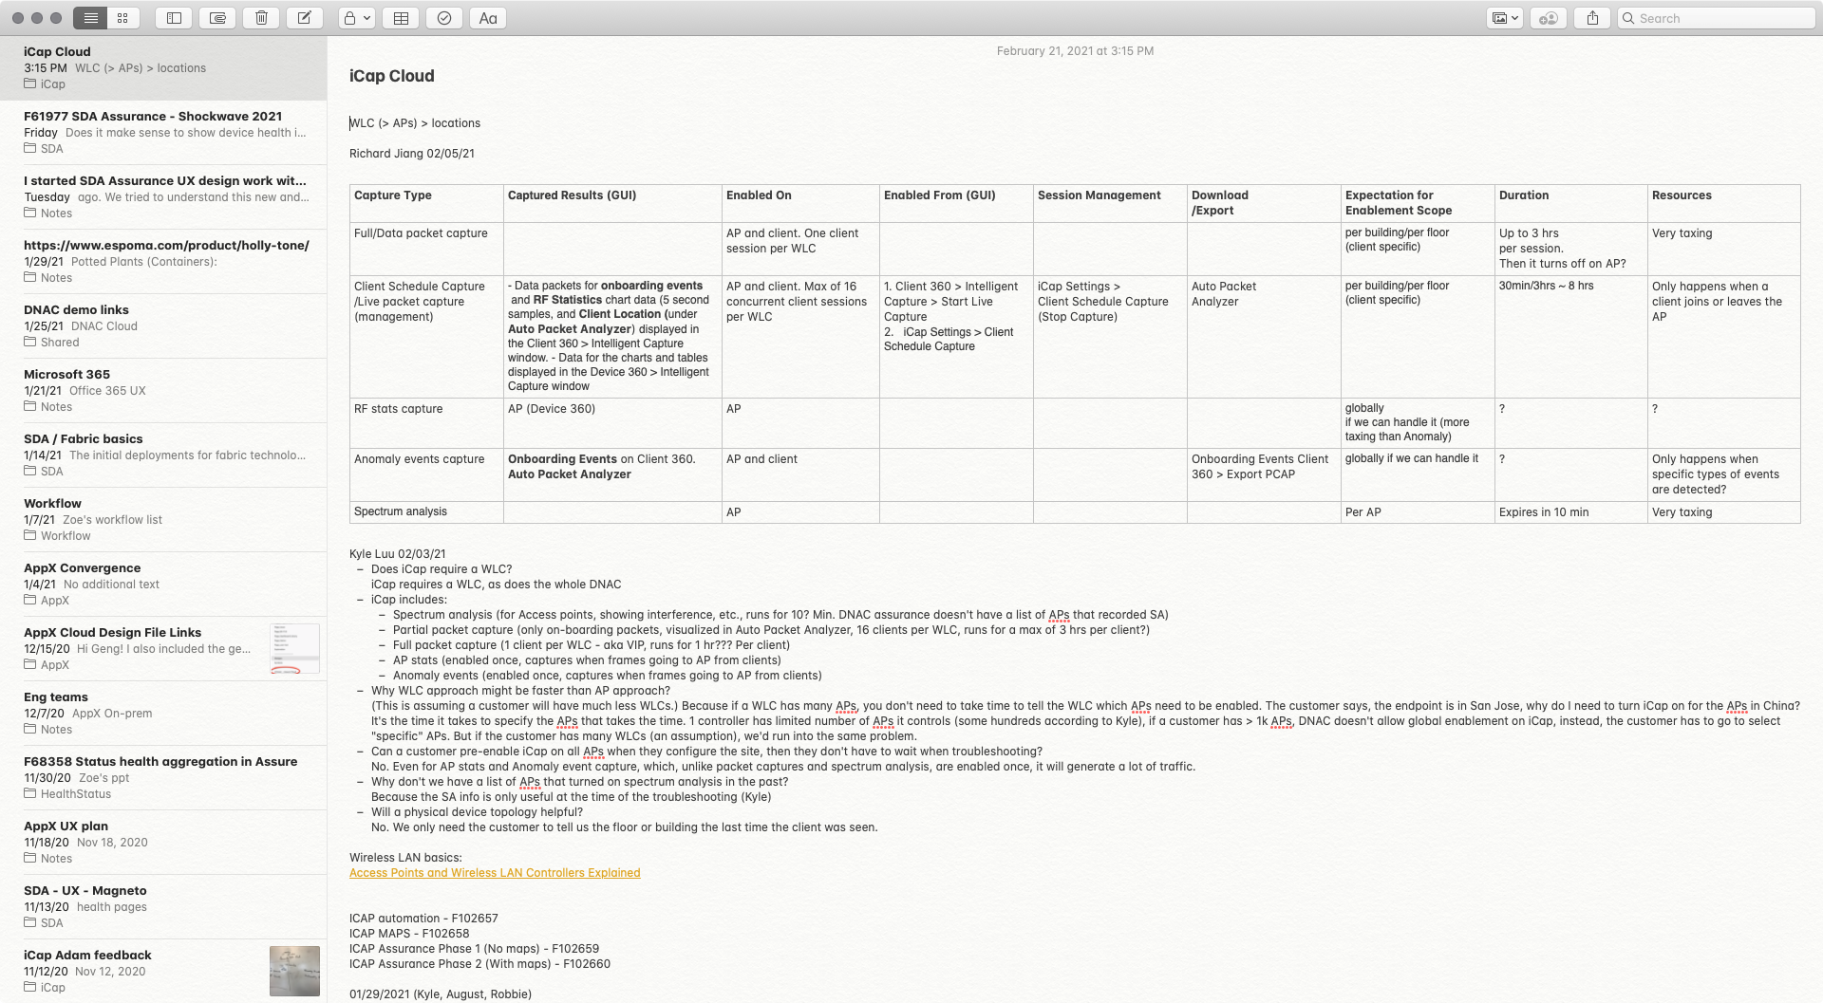Click the Captured Results (GUI) header cell

pyautogui.click(x=612, y=203)
